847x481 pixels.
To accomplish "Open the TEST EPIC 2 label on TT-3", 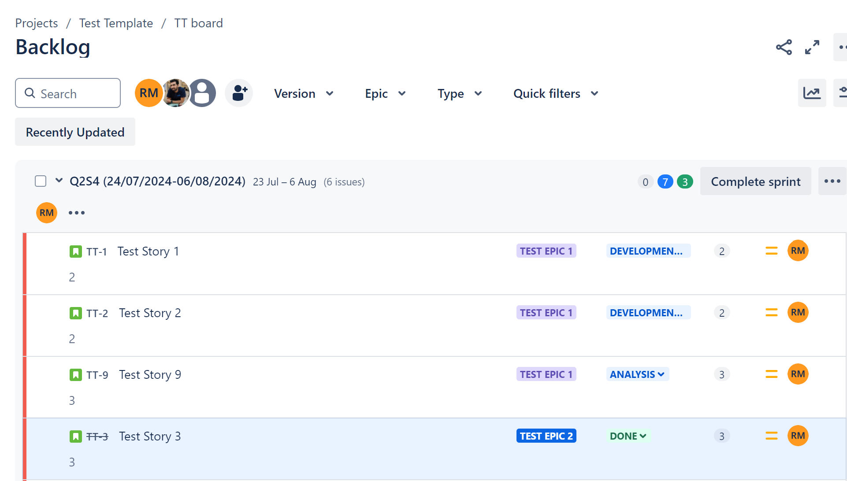I will click(x=546, y=436).
